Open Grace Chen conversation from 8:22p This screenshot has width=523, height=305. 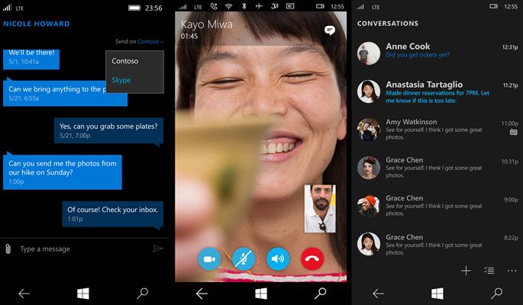(437, 244)
